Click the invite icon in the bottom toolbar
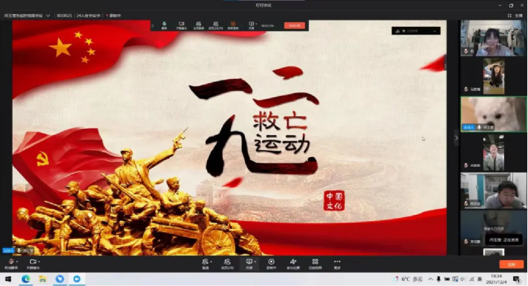 pyautogui.click(x=205, y=261)
